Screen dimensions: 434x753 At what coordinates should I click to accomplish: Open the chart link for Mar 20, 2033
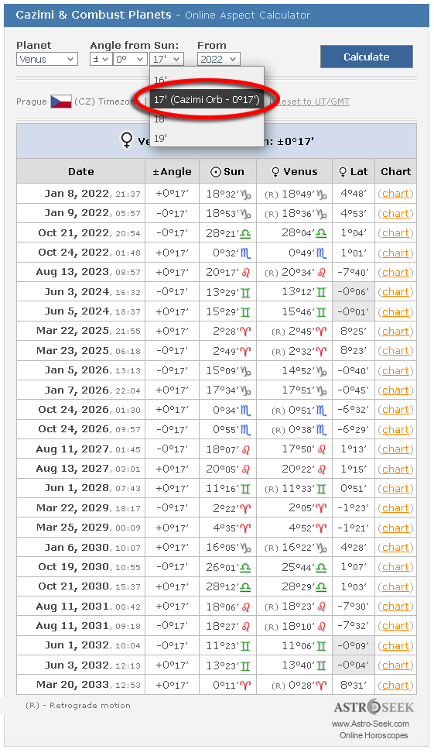point(395,686)
